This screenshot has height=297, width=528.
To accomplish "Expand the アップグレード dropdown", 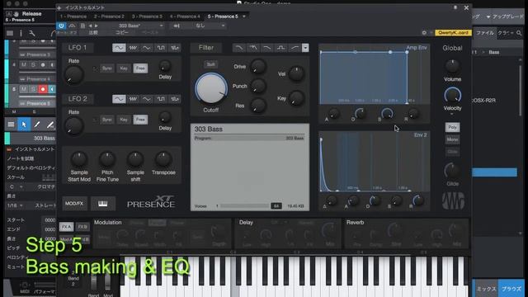I will [488, 16].
